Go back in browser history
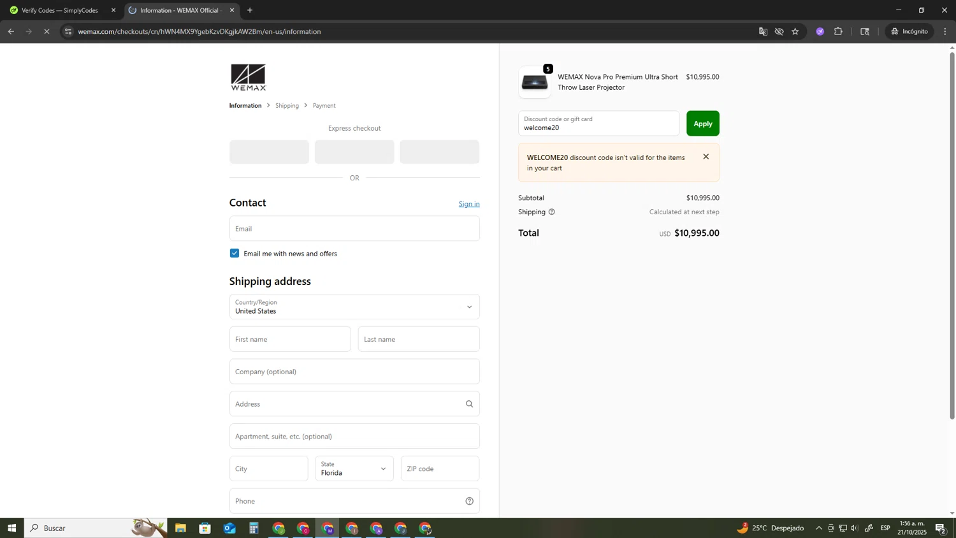Screen dimensions: 956x538 [x=11, y=31]
